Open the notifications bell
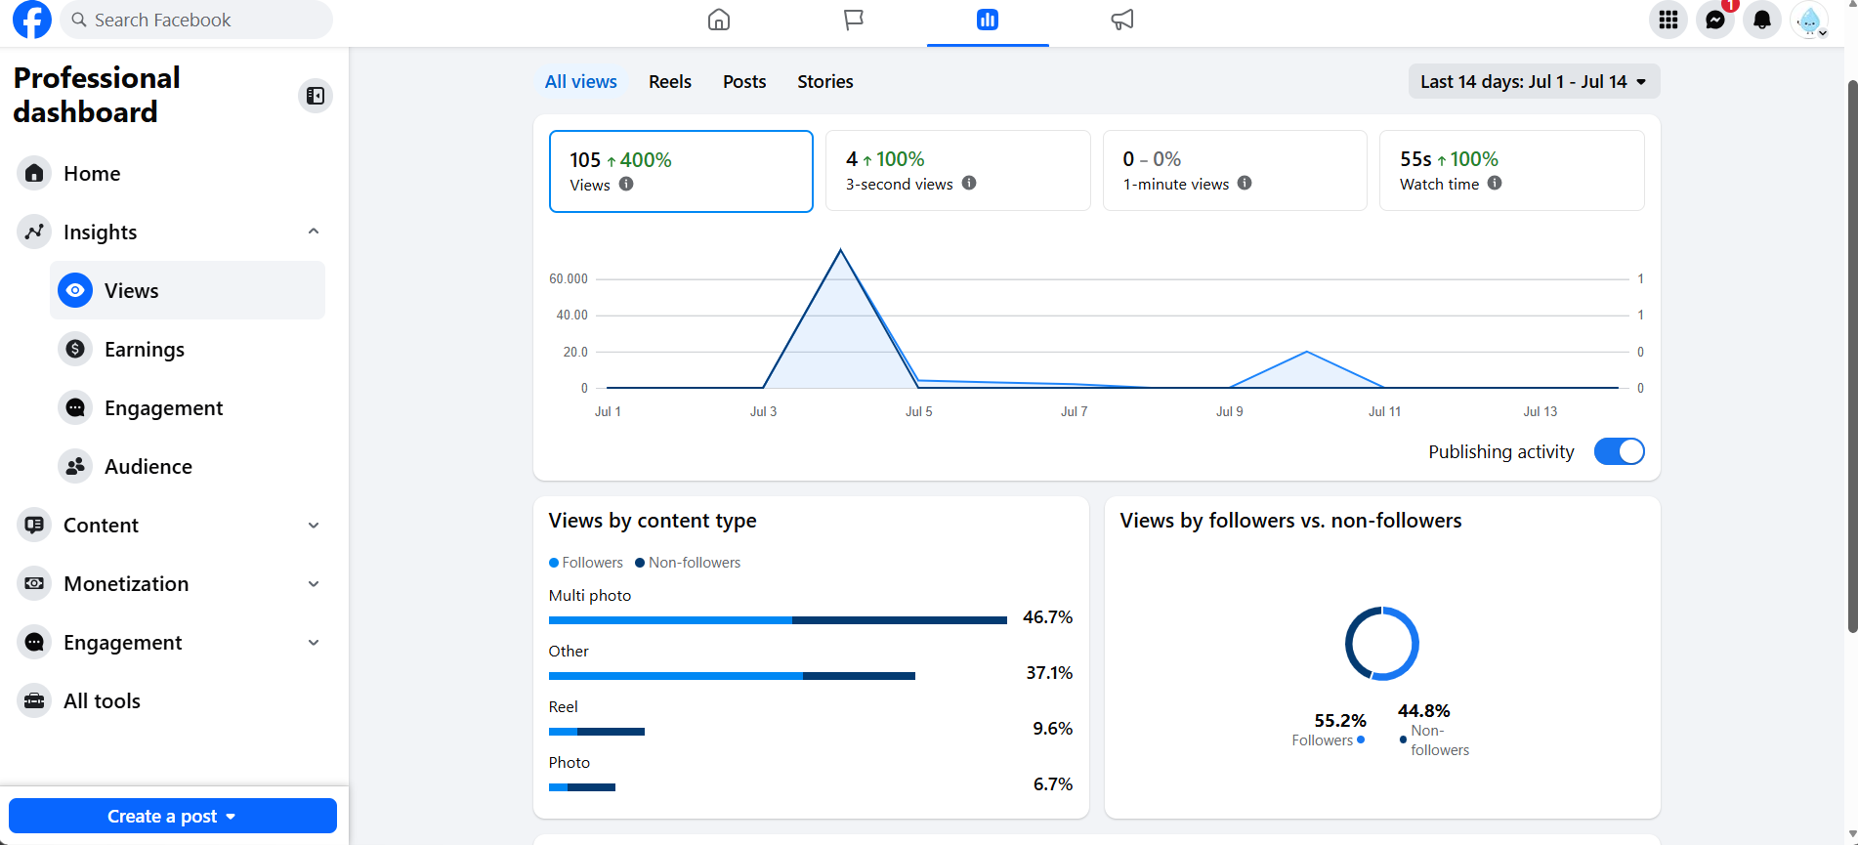Image resolution: width=1858 pixels, height=845 pixels. pos(1762,20)
